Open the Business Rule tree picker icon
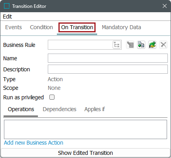The image size is (171, 158). 117,45
